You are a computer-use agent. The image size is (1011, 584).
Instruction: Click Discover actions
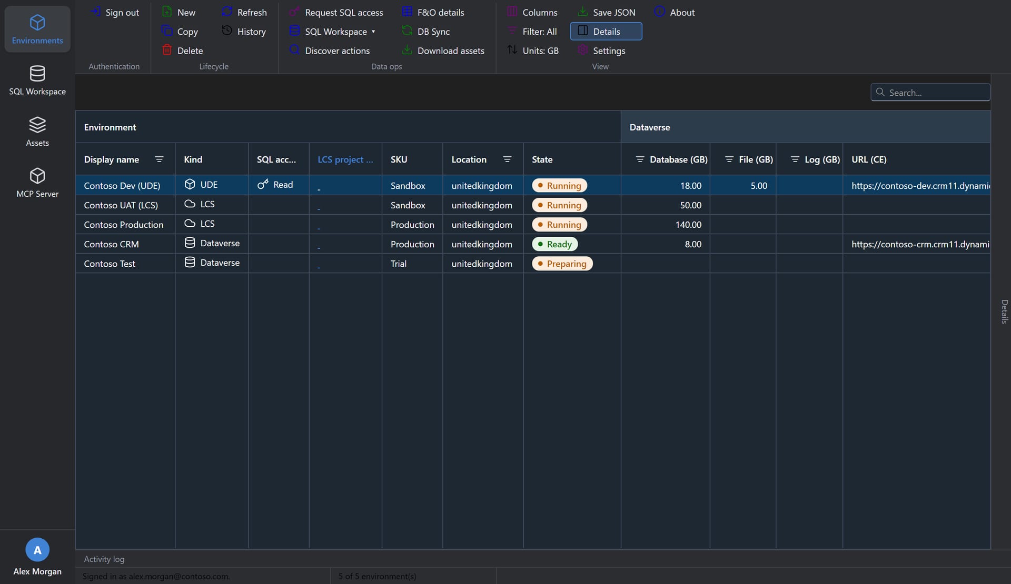[x=330, y=51]
